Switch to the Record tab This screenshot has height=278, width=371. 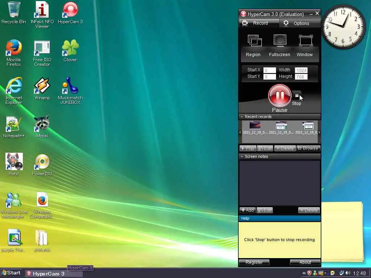(x=259, y=23)
